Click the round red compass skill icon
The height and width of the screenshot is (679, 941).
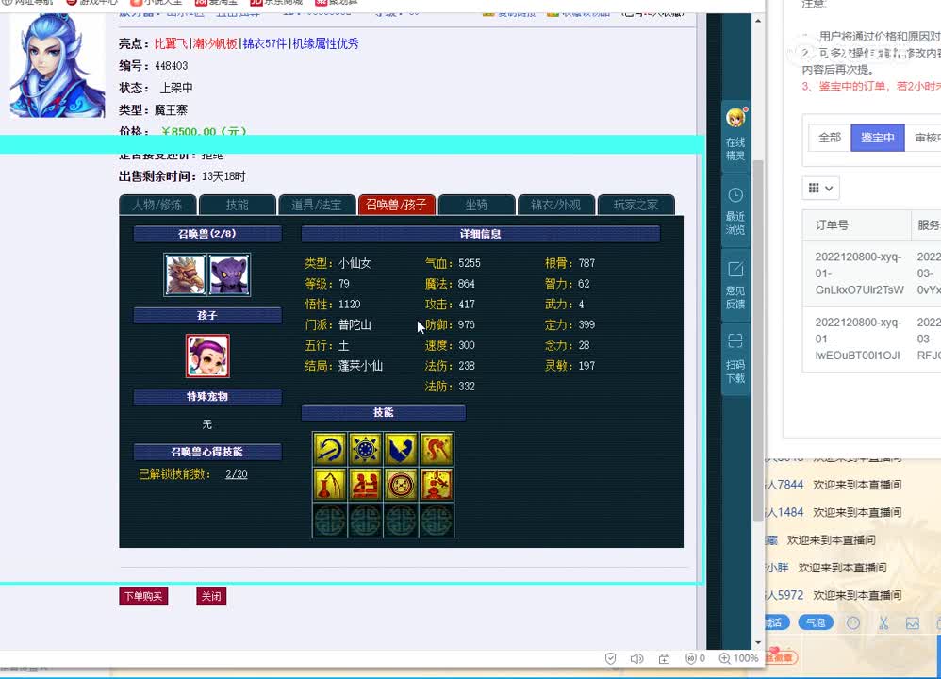pyautogui.click(x=401, y=485)
